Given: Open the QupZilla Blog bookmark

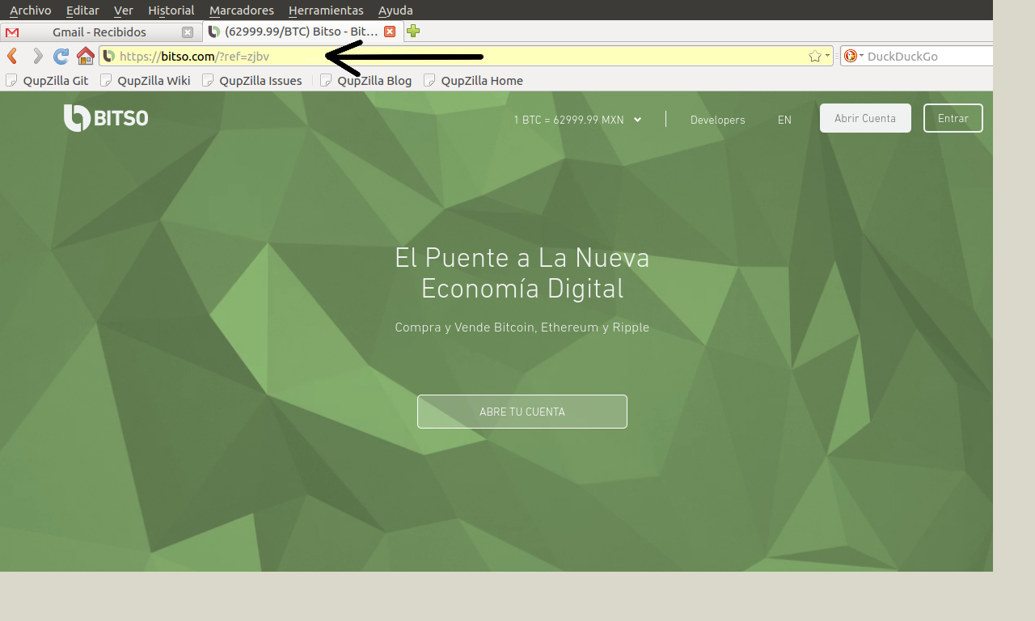Looking at the screenshot, I should pos(366,80).
